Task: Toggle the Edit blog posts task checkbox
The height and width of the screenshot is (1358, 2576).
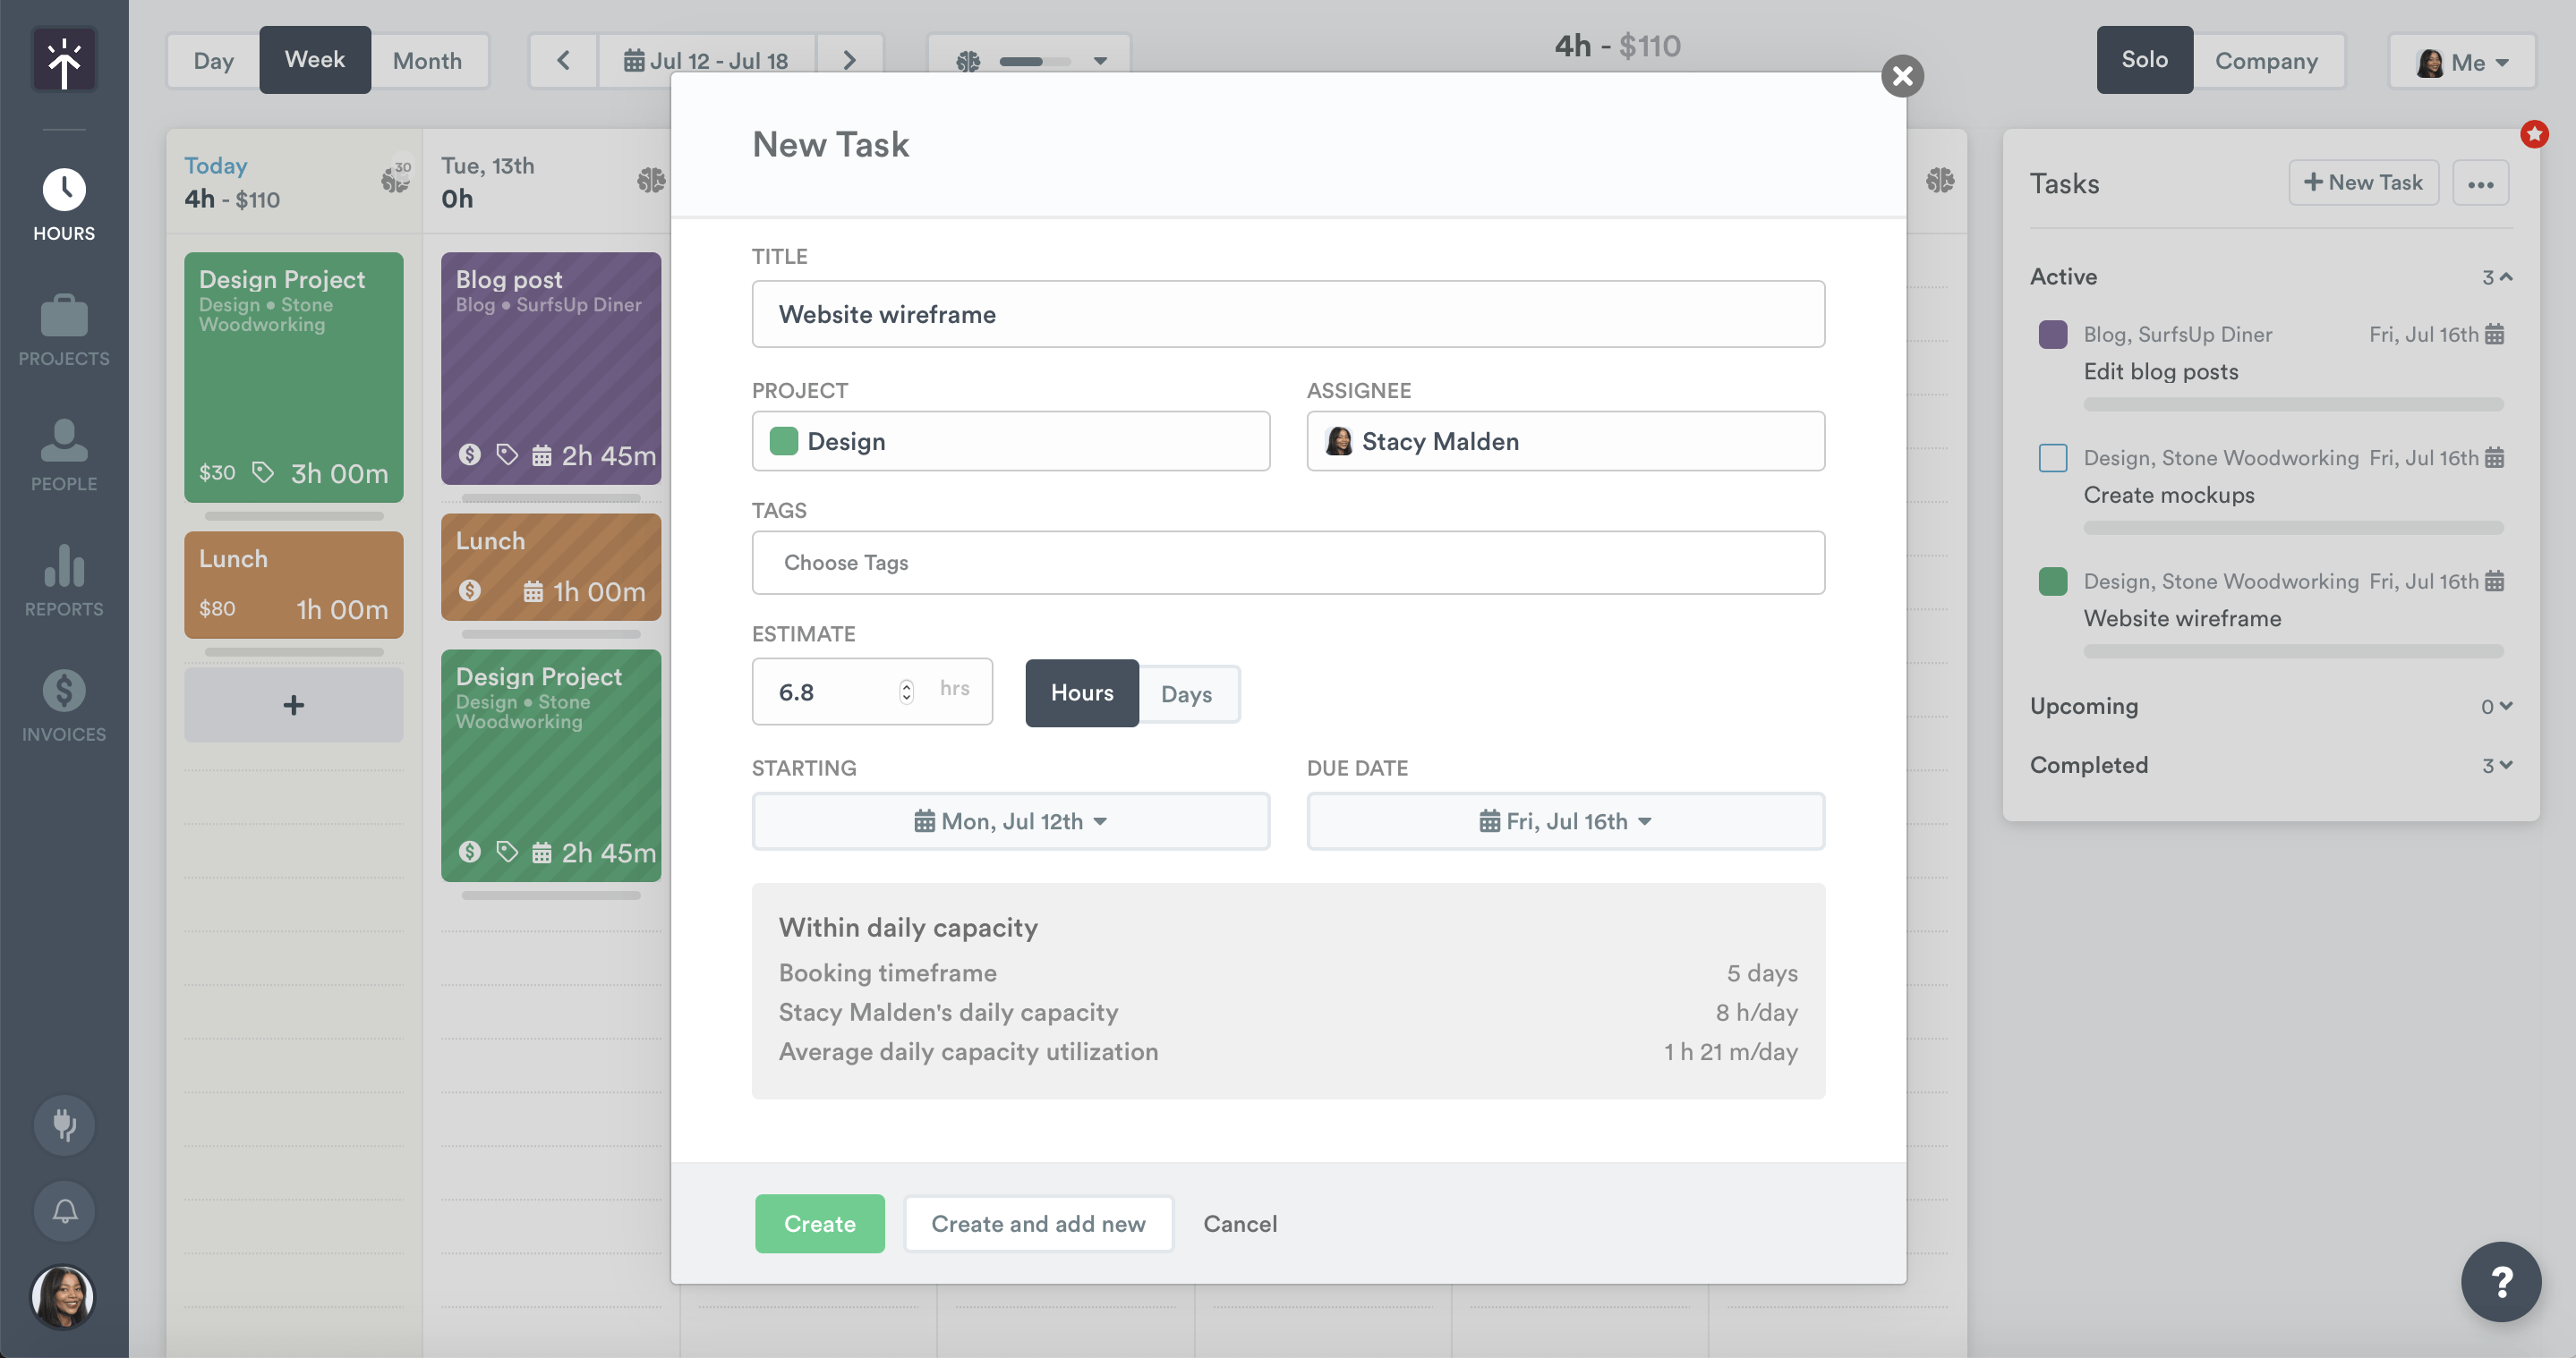Action: click(x=2052, y=334)
